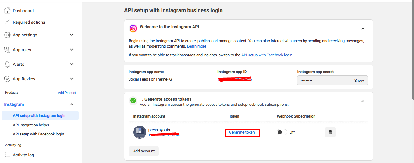Viewport: 414px width, 163px height.
Task: Show the Instagram app secret
Action: point(359,80)
